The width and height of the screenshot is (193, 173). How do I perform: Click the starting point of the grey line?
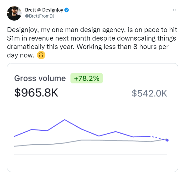[15, 146]
